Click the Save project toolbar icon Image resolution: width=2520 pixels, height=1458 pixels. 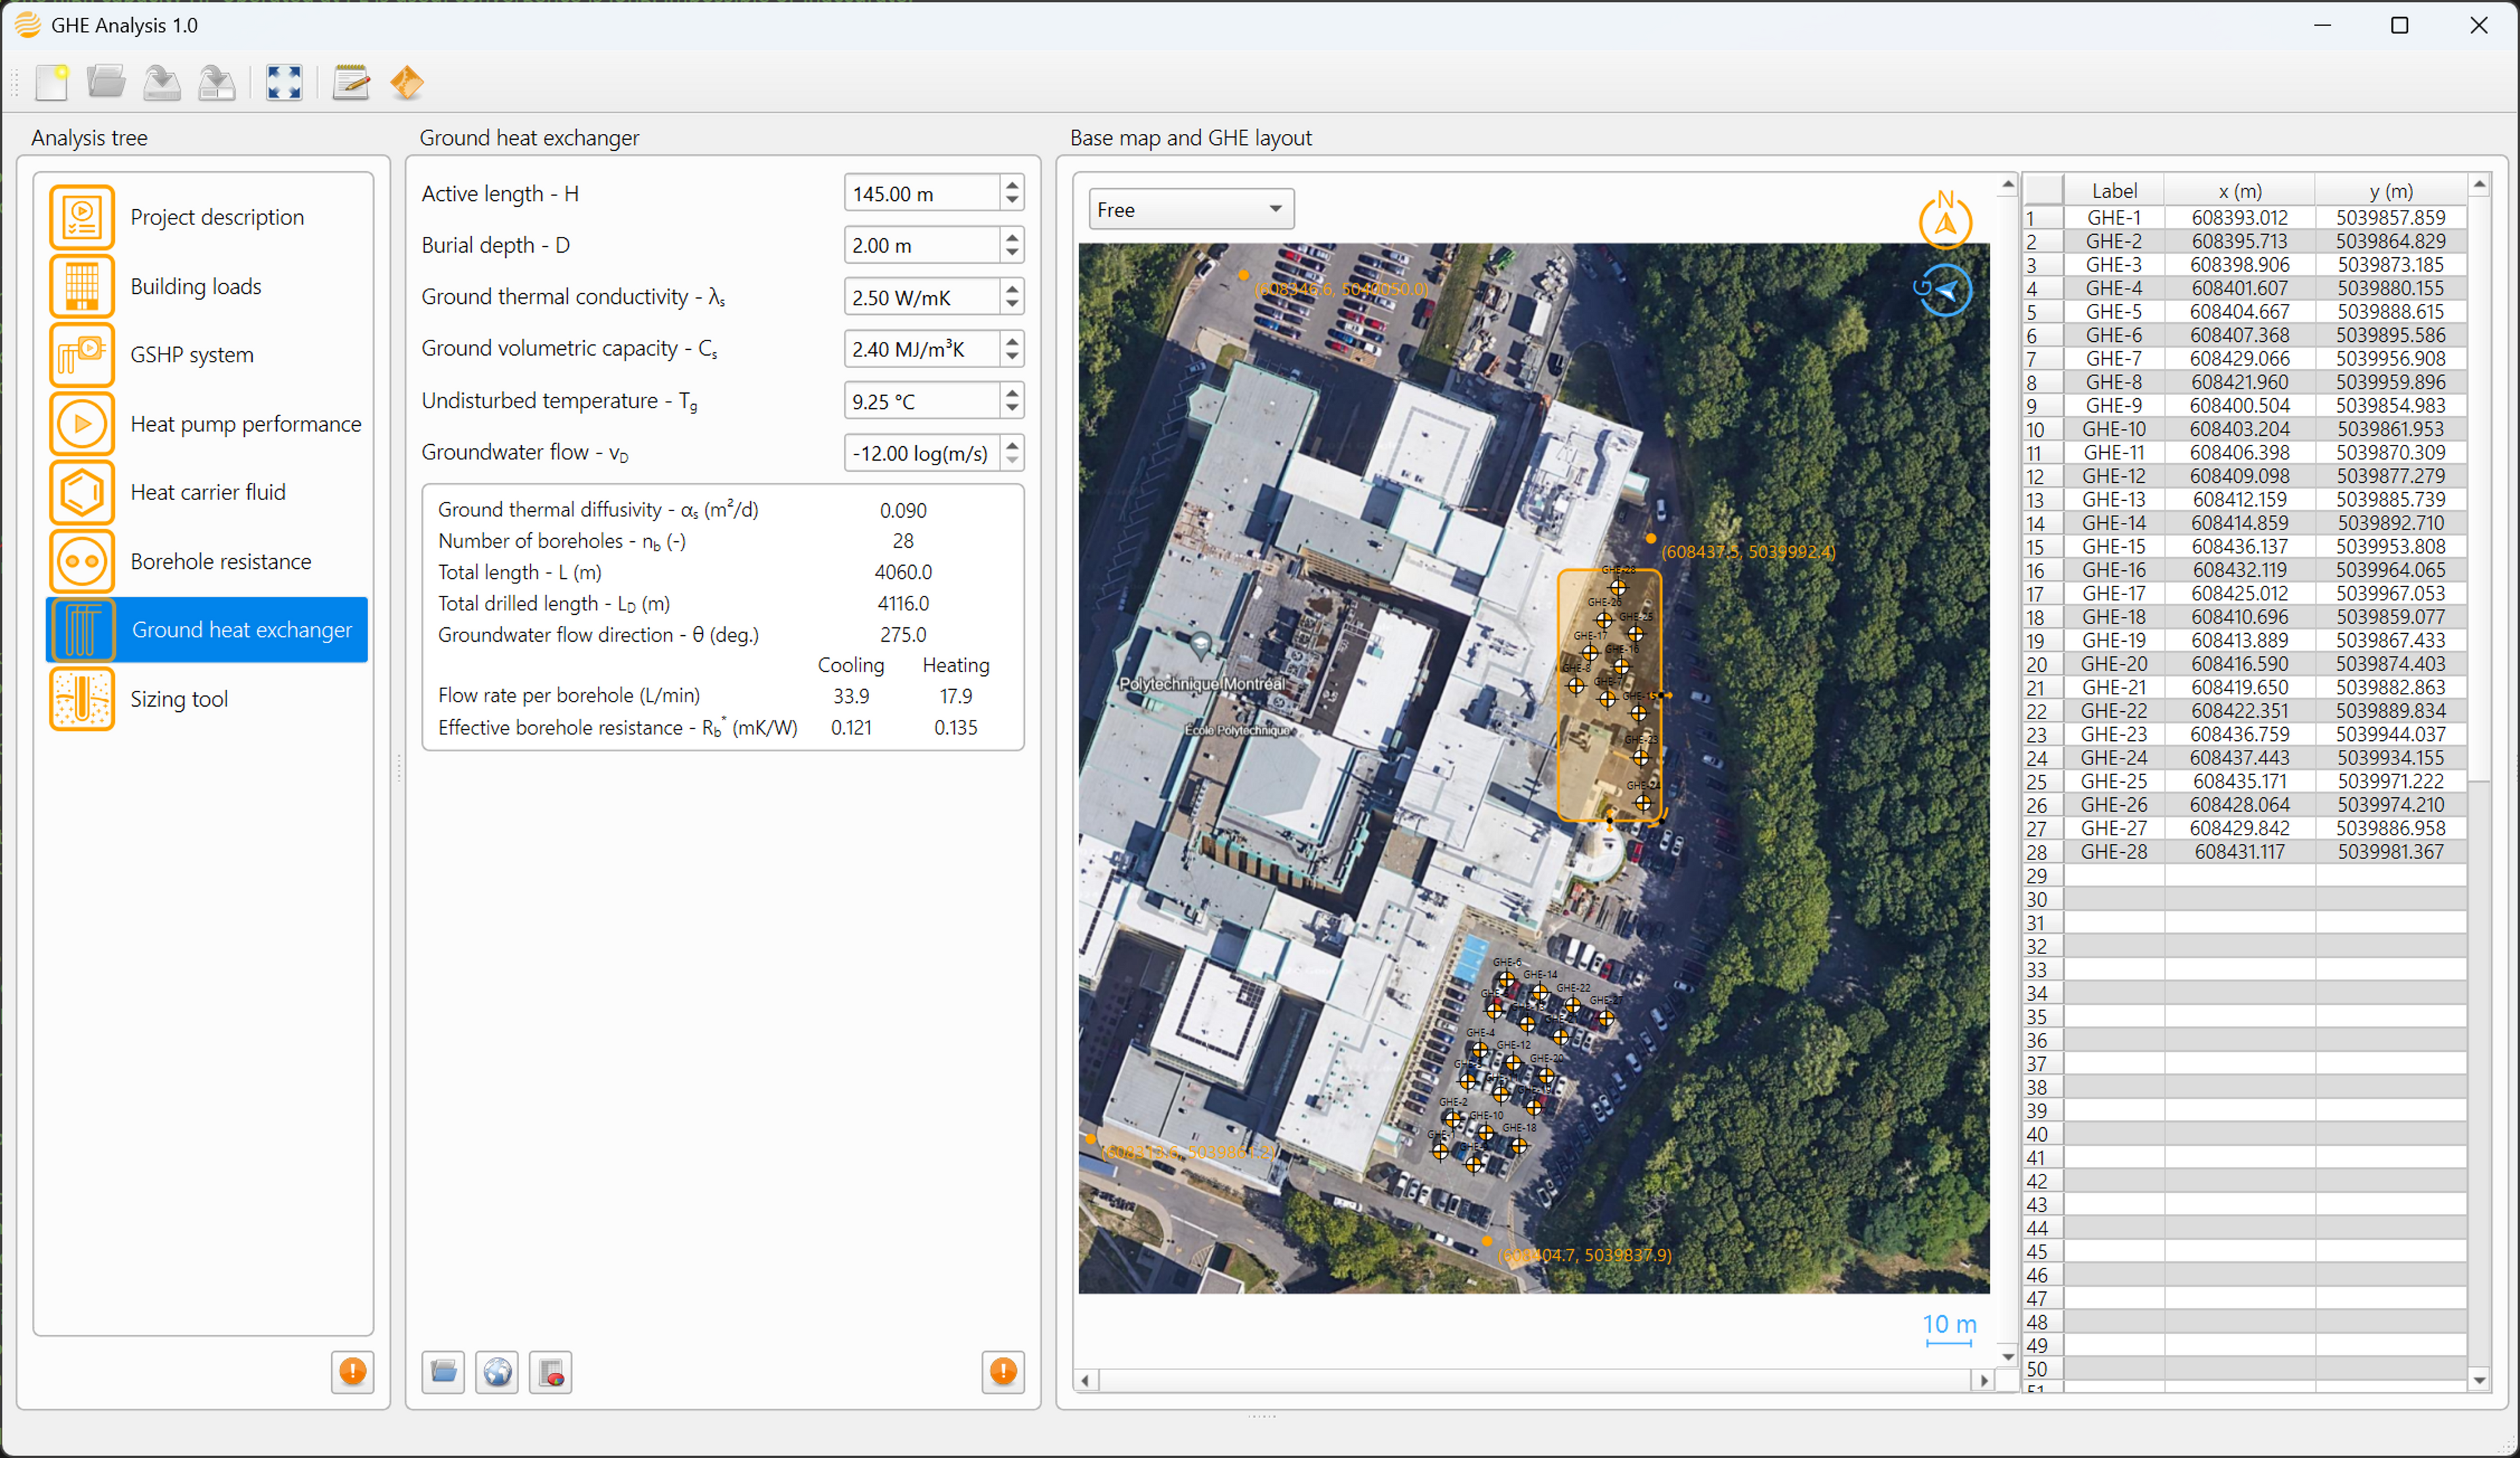[x=161, y=82]
